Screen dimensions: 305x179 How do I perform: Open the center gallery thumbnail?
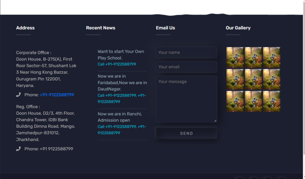click(x=253, y=79)
